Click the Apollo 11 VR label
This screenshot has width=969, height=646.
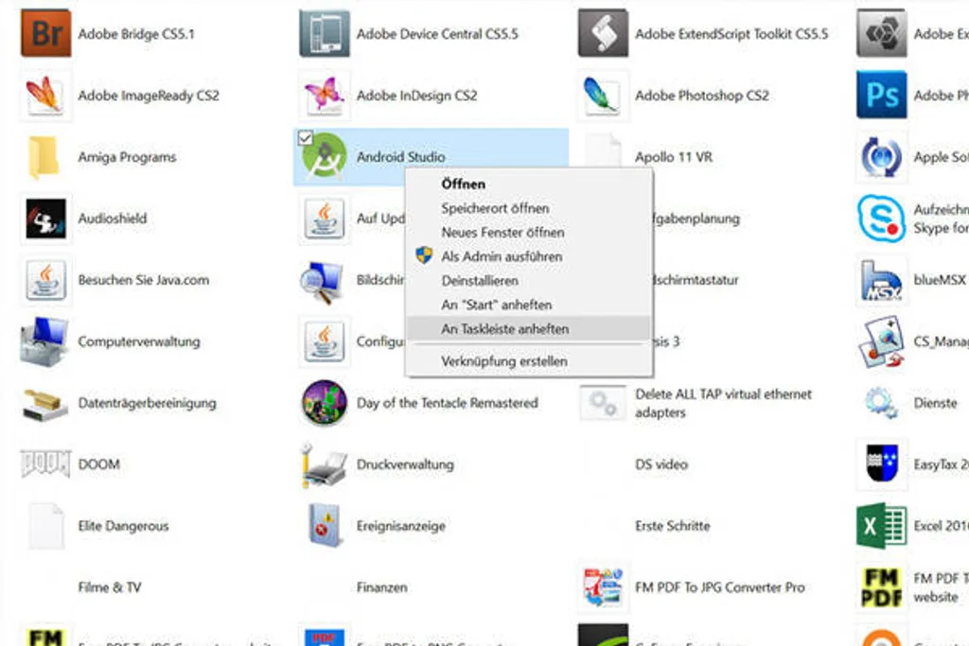(x=674, y=157)
